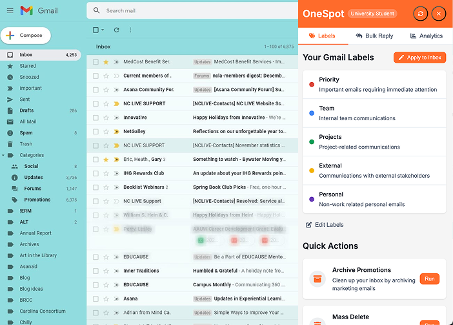
Task: Click the Search mail field
Action: click(192, 11)
